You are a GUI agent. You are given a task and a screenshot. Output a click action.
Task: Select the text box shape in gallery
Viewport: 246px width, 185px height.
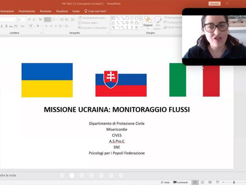113,18
